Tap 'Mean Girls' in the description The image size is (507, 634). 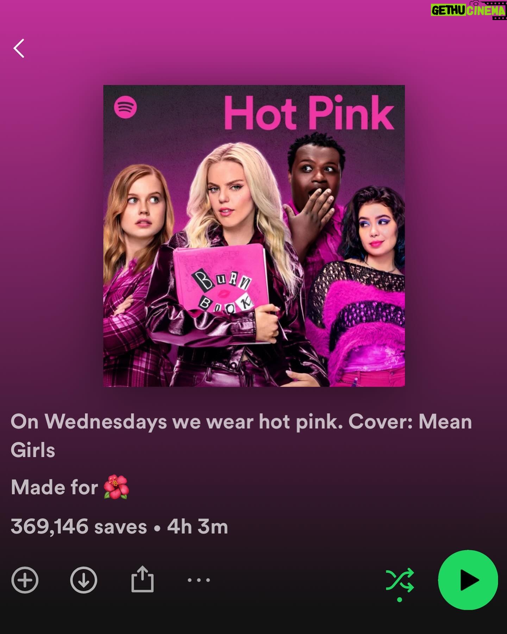tap(241, 436)
